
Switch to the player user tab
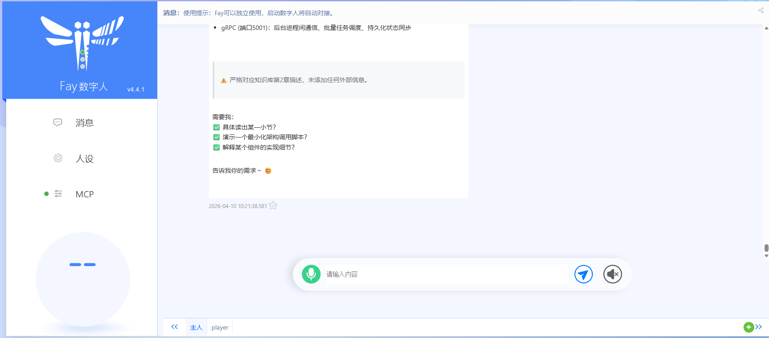220,327
